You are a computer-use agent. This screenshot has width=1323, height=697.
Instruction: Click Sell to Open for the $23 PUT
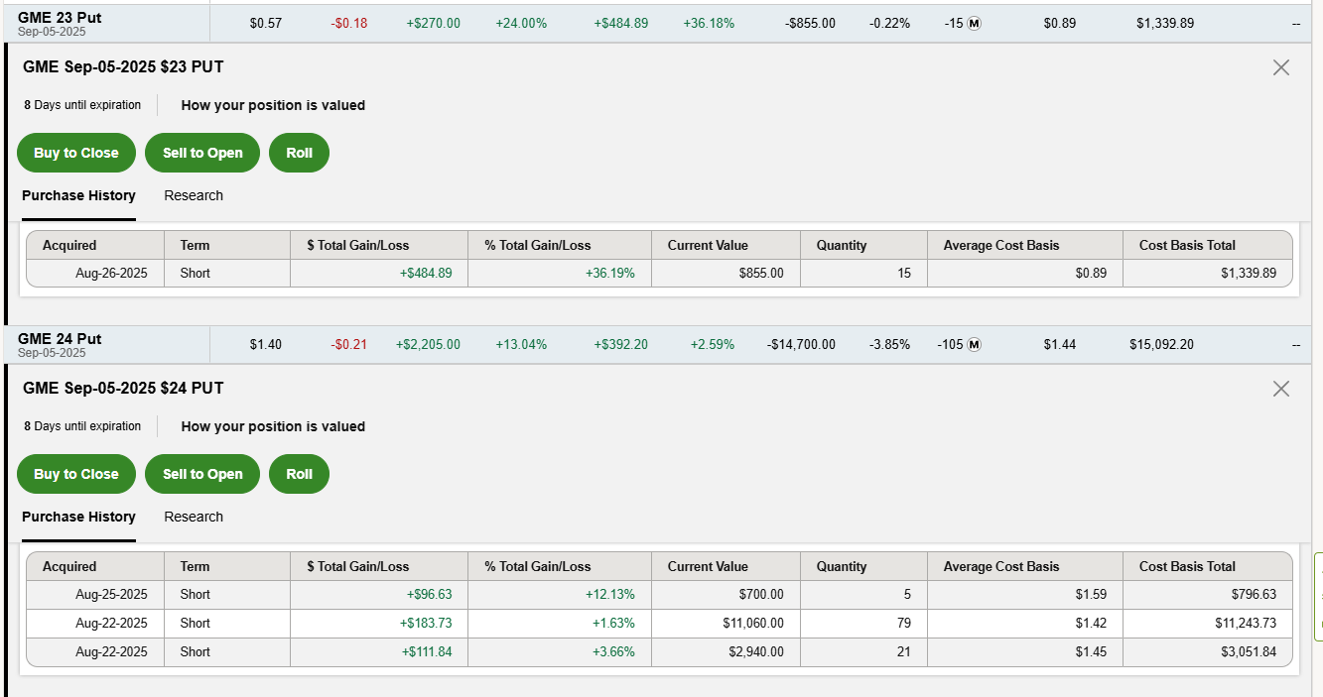202,153
